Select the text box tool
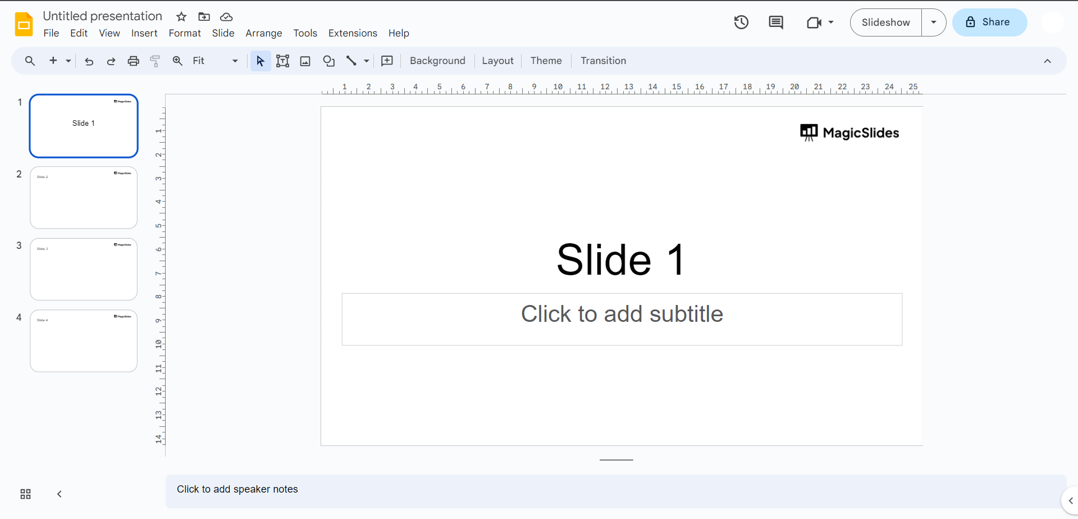Viewport: 1078px width, 519px height. [x=282, y=61]
